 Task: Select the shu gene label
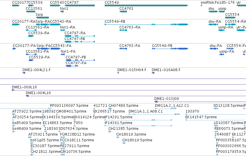211,9
